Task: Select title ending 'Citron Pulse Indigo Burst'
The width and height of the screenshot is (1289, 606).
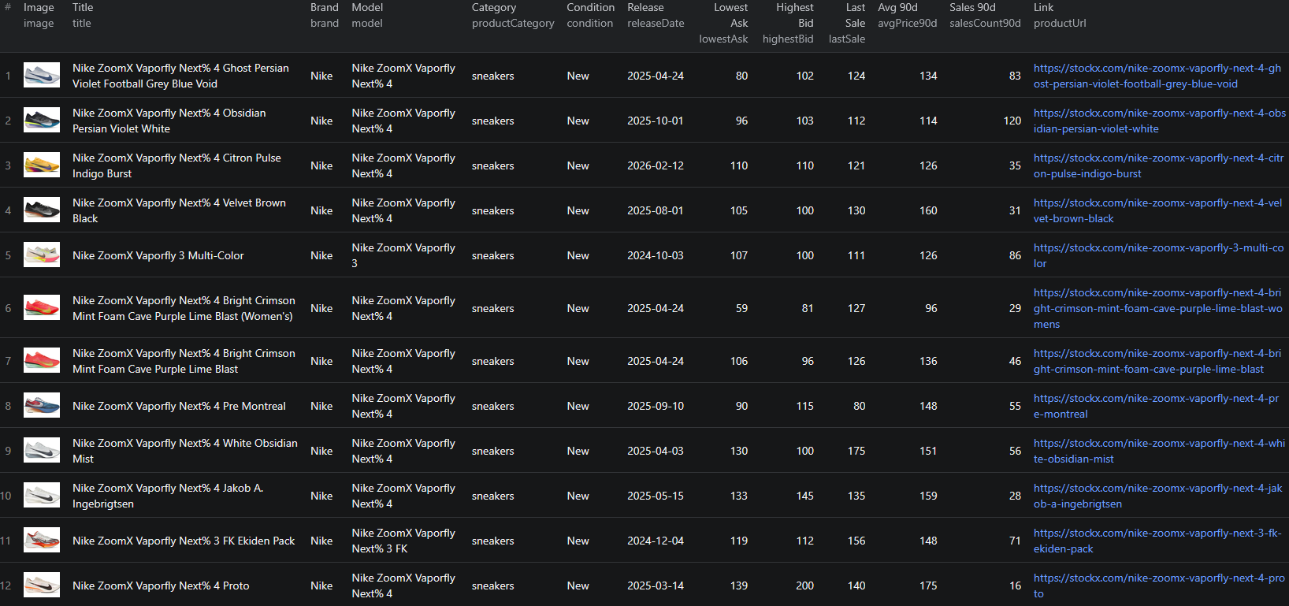Action: [x=176, y=165]
